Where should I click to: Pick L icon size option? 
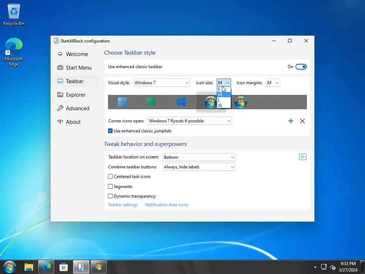click(224, 100)
